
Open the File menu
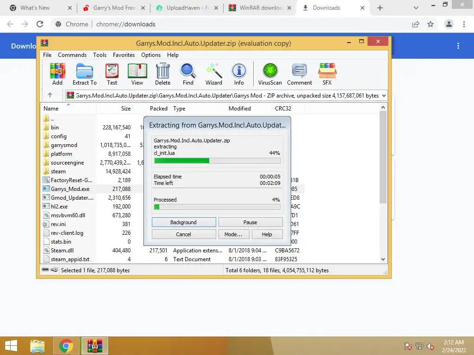pyautogui.click(x=47, y=55)
